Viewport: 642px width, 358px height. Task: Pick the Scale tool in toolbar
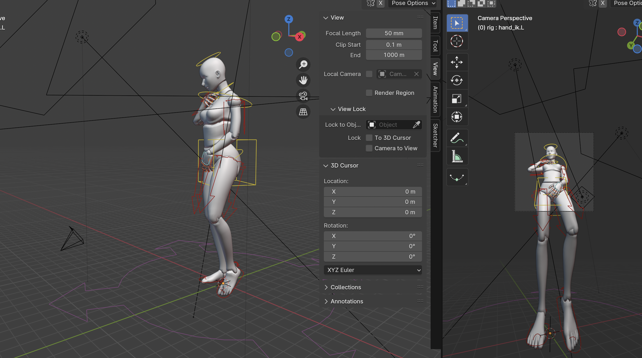click(x=457, y=99)
